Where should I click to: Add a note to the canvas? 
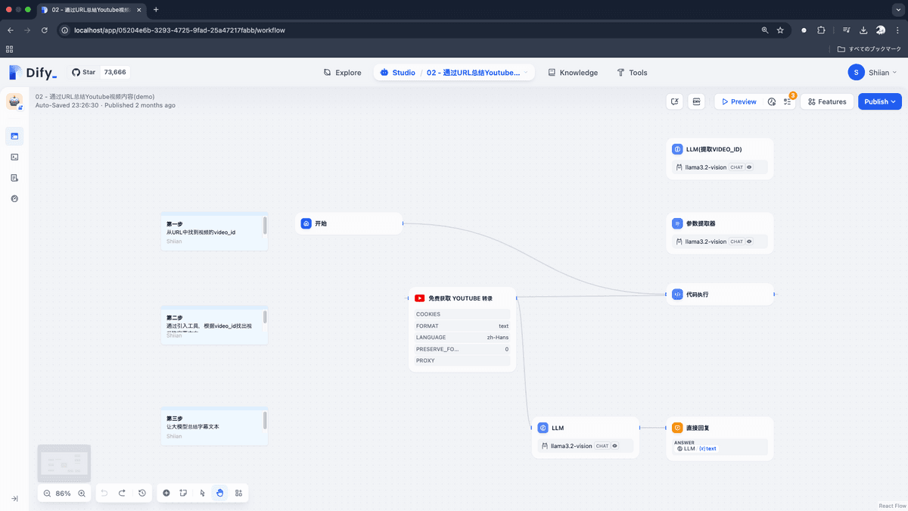click(184, 493)
